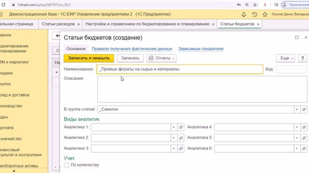Expand the Аналитика 2 dropdown
309x173 pixels.
tap(174, 138)
